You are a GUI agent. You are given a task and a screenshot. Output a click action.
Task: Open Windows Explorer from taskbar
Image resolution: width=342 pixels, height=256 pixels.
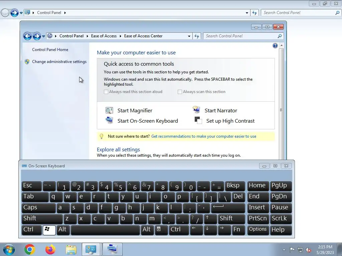(x=71, y=250)
